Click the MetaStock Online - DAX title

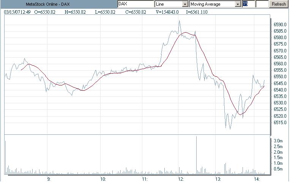click(x=48, y=4)
